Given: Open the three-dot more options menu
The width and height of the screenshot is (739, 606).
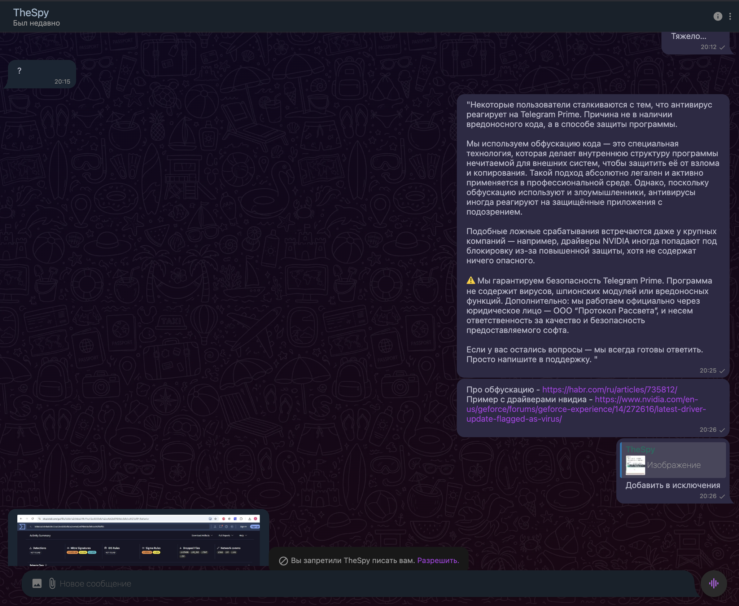Looking at the screenshot, I should click(x=730, y=16).
